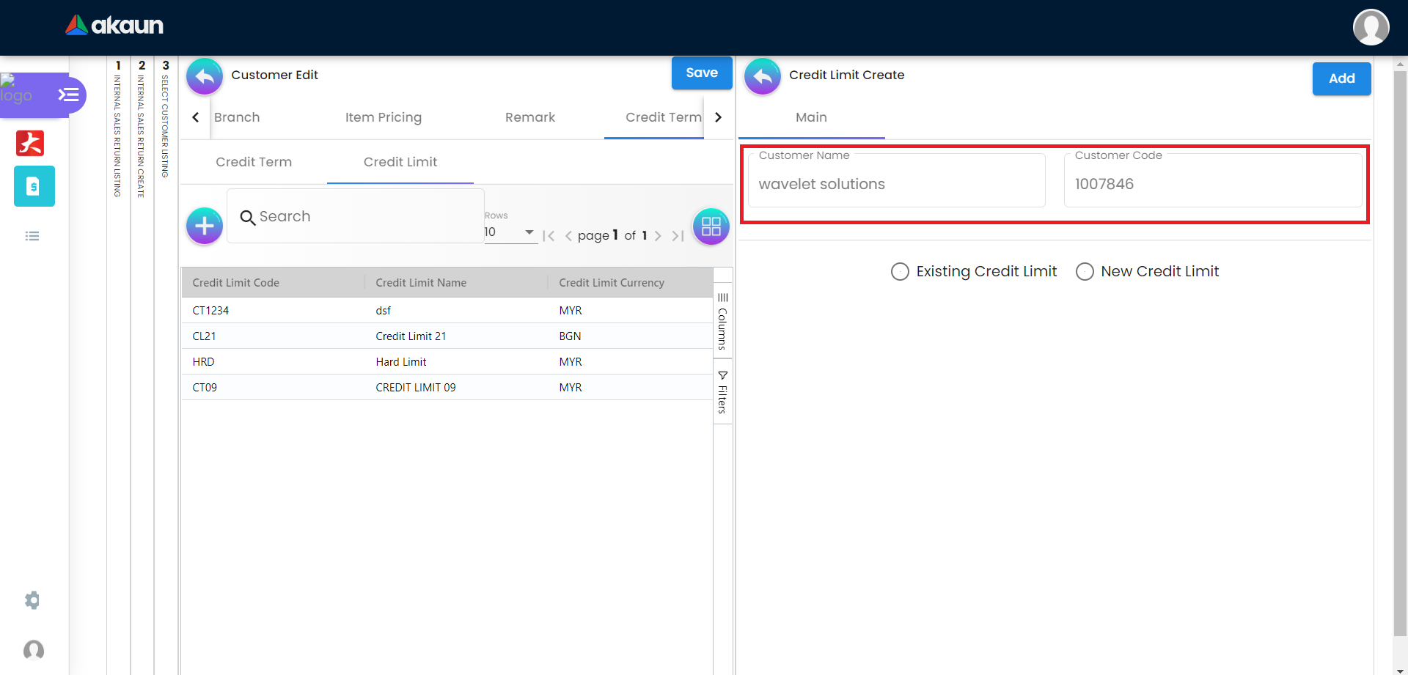Click the Add button
Screen dimensions: 1408x675
1341,78
